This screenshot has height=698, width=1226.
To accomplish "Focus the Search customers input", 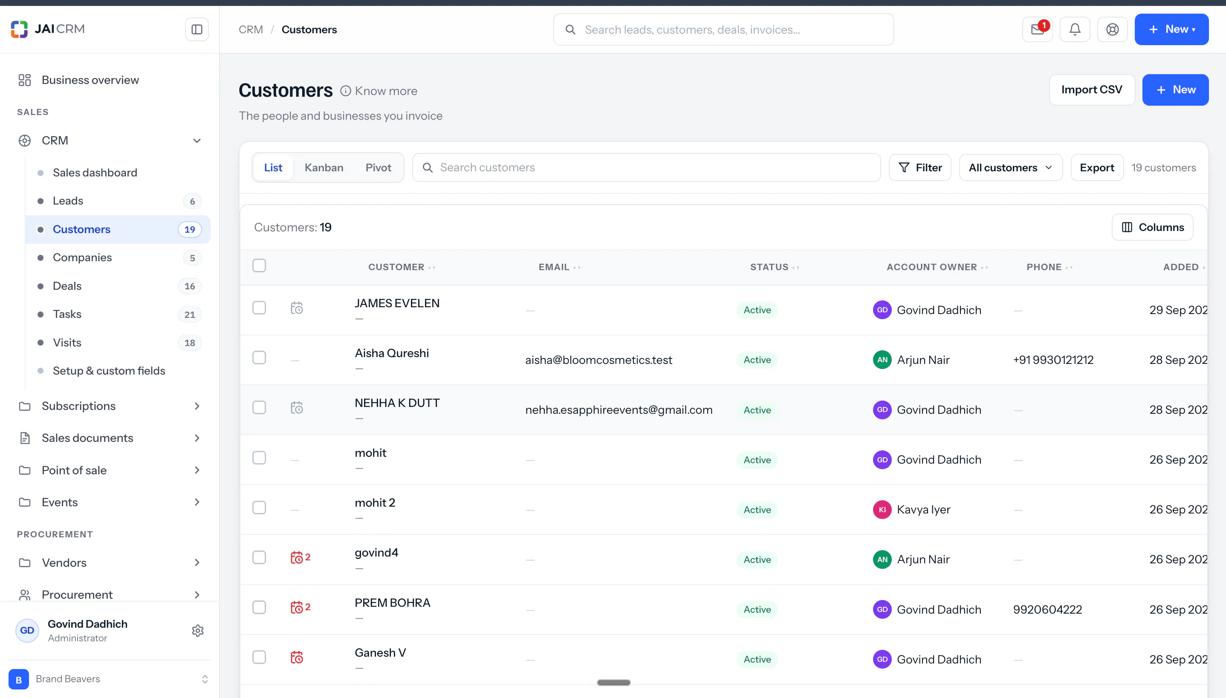I will click(646, 168).
